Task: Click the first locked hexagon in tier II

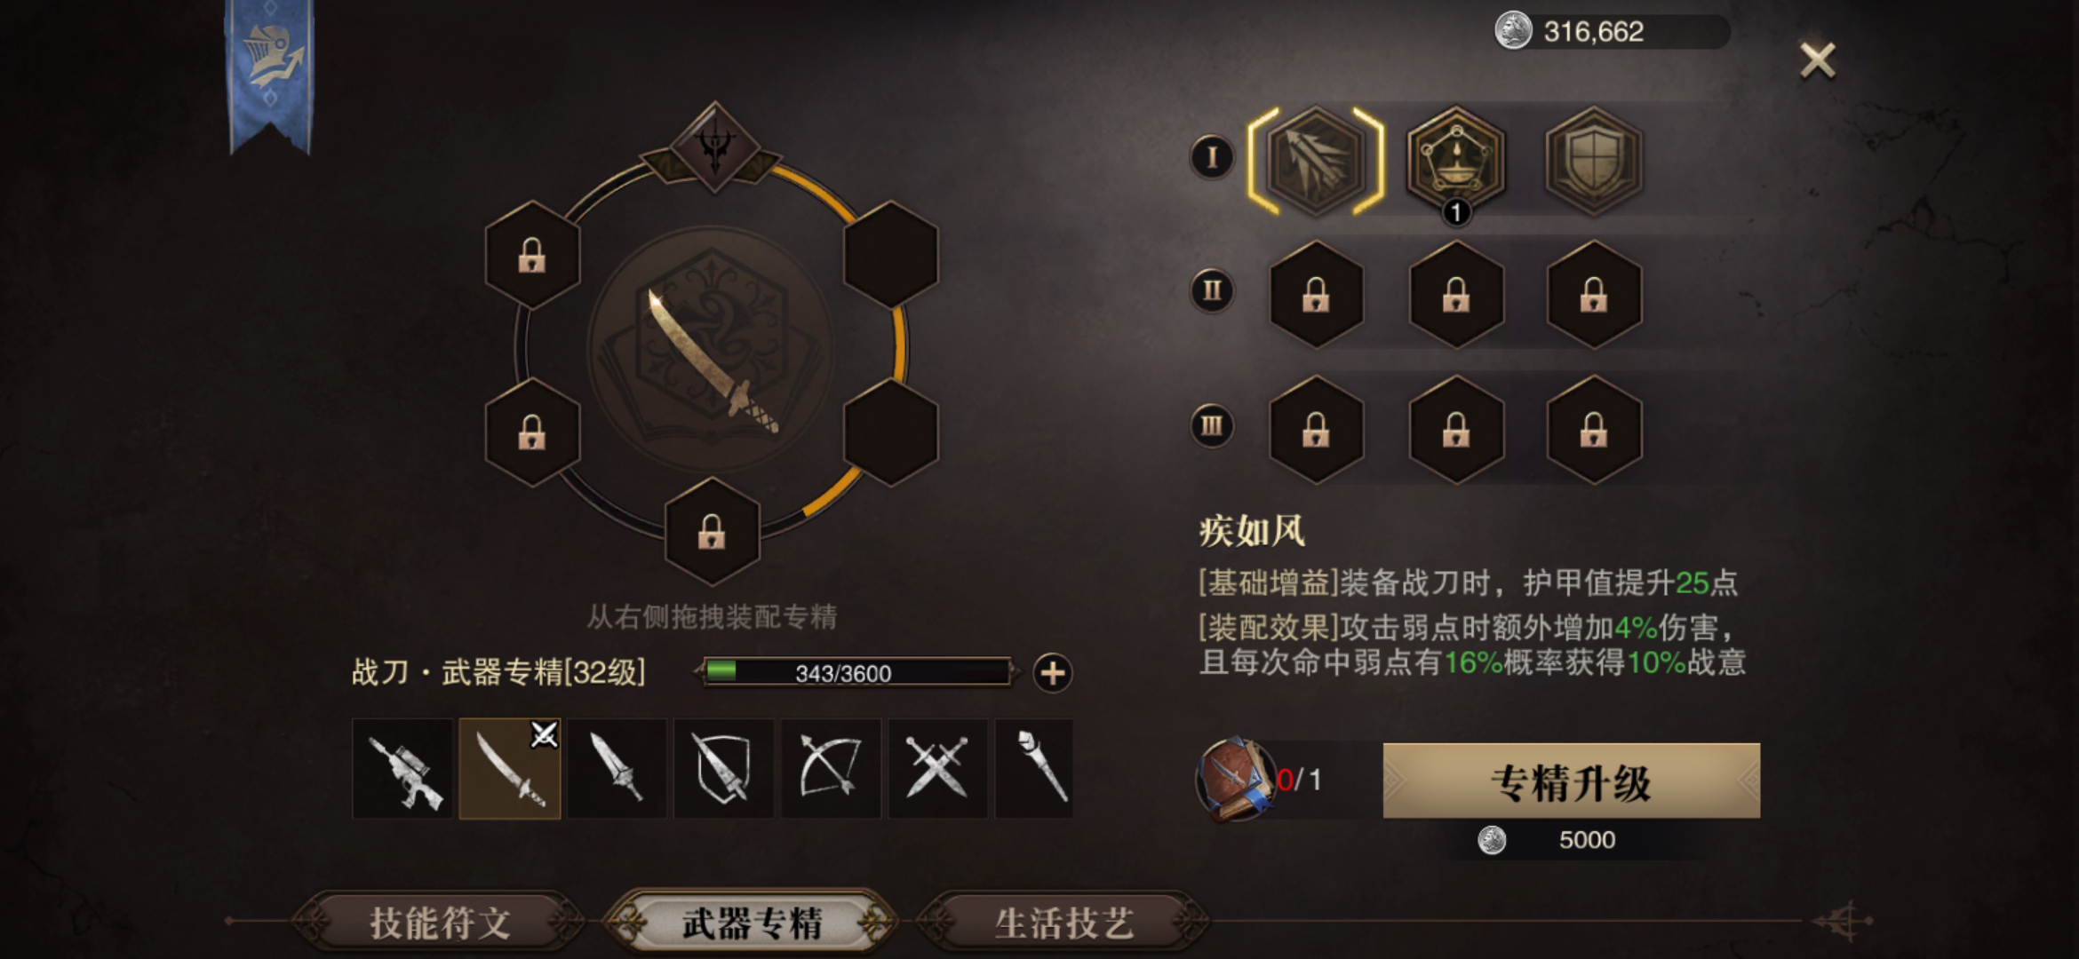Action: point(1316,294)
